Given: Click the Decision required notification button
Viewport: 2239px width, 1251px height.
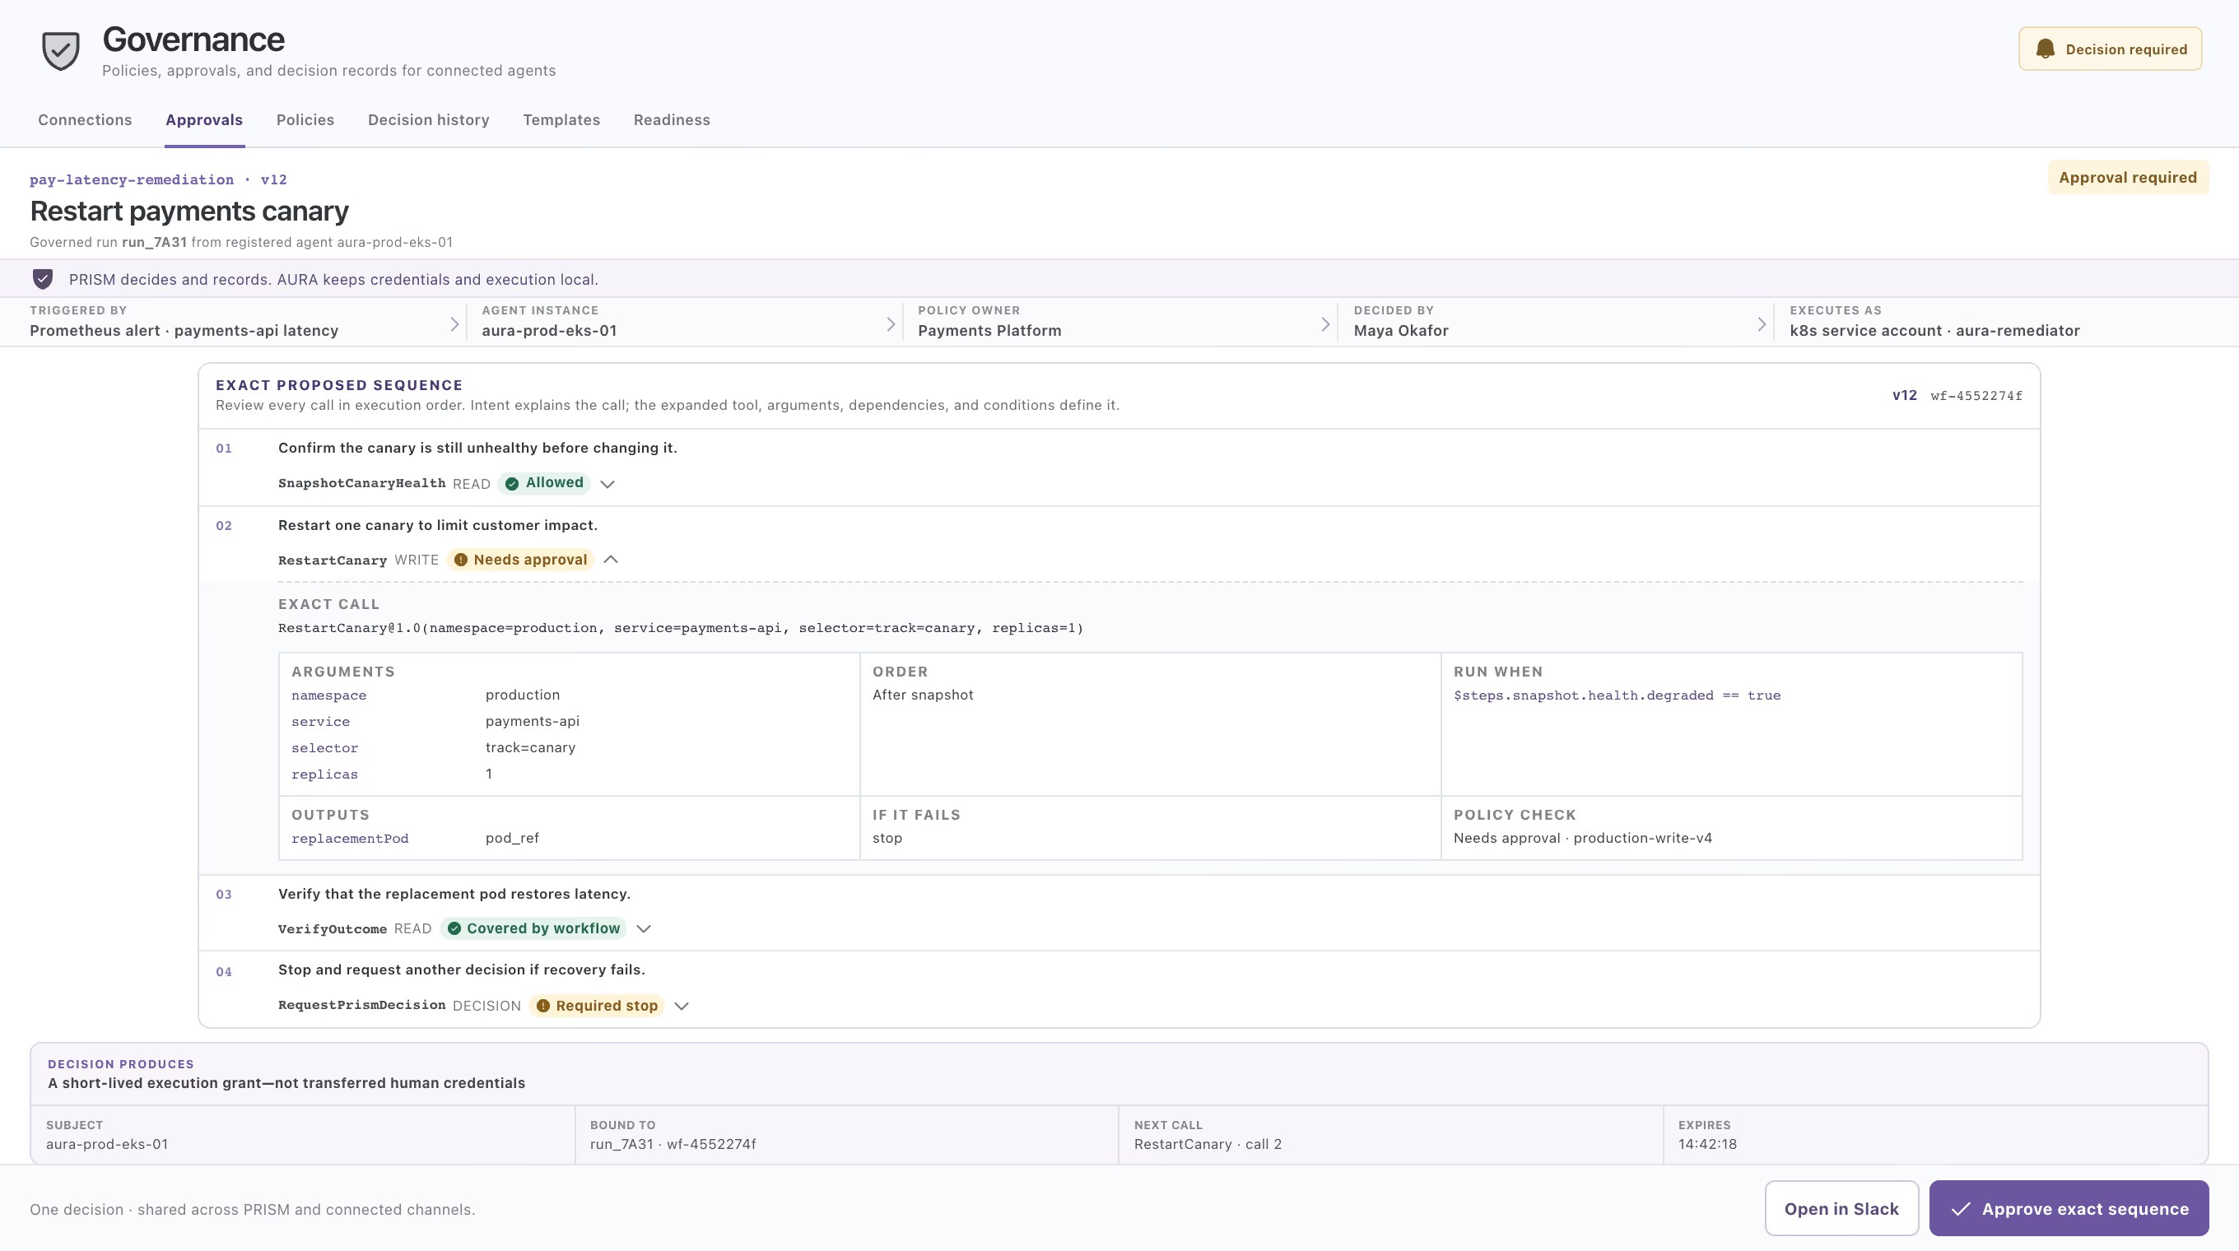Looking at the screenshot, I should point(2110,49).
